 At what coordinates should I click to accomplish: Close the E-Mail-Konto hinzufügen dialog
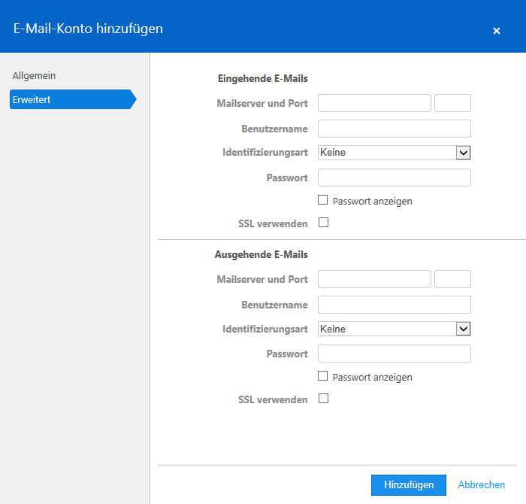tap(497, 31)
